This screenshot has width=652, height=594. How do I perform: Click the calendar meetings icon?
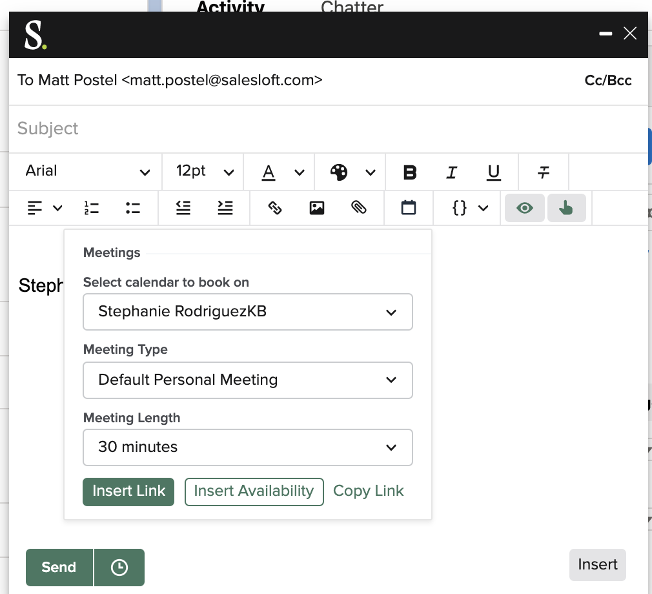409,207
